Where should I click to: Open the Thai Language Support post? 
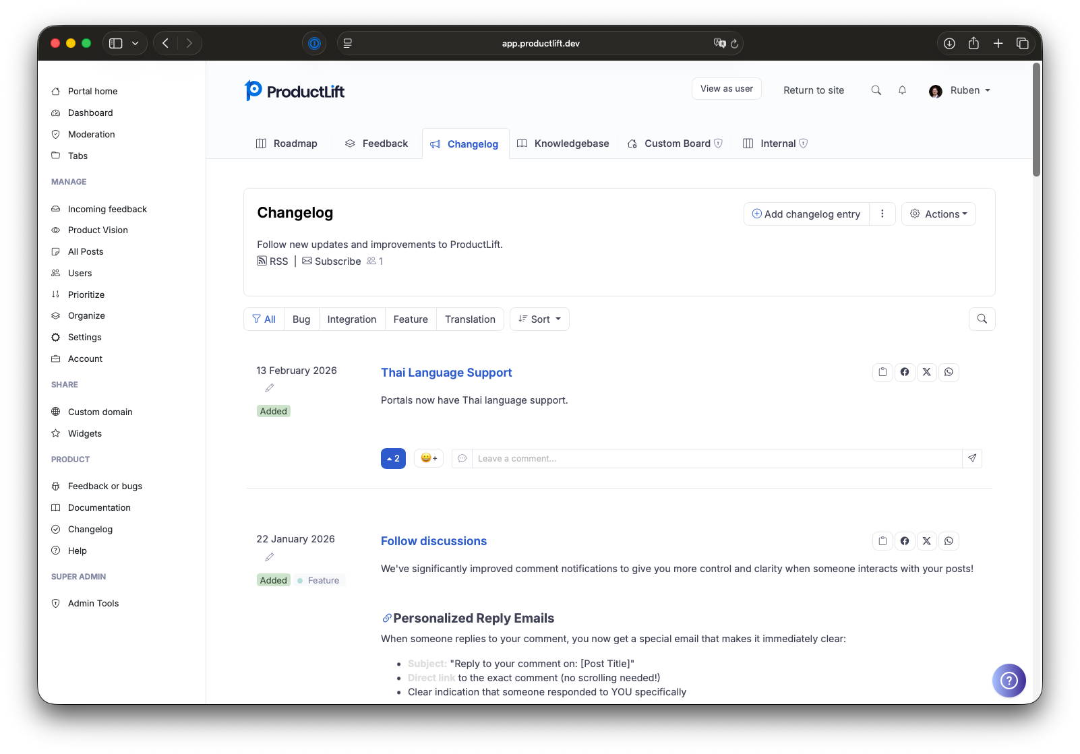pyautogui.click(x=446, y=373)
